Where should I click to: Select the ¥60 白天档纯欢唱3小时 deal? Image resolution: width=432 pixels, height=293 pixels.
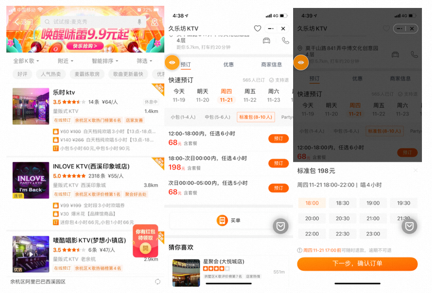[x=105, y=131]
